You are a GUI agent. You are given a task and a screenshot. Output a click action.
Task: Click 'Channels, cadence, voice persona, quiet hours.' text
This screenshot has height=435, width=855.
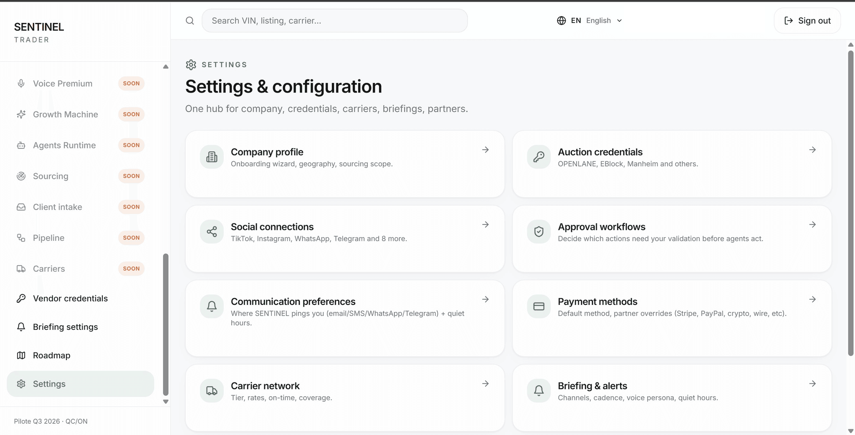click(x=638, y=398)
